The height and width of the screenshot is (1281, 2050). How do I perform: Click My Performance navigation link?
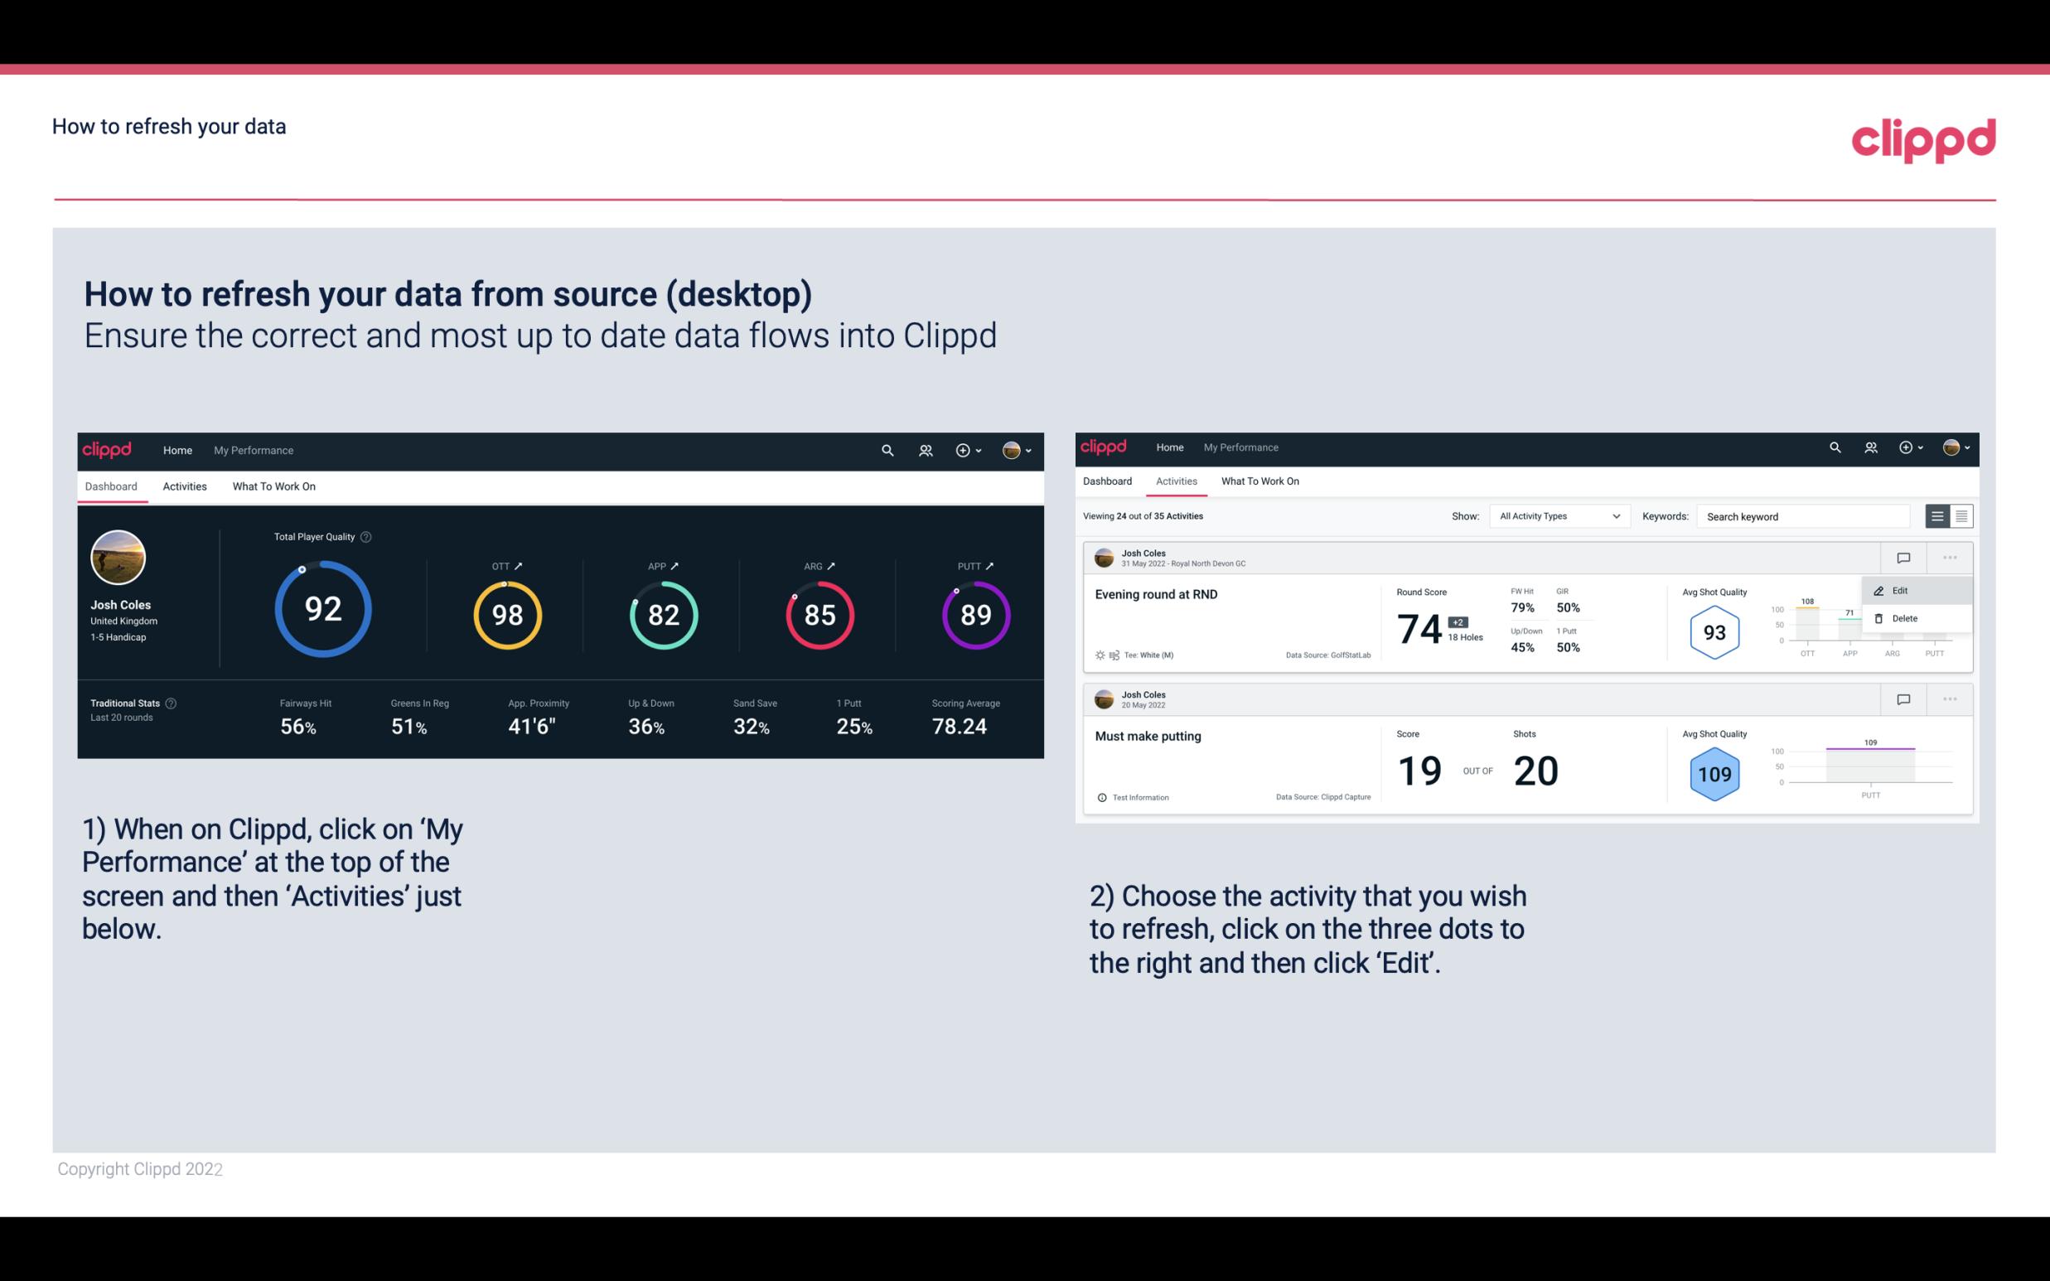click(254, 450)
